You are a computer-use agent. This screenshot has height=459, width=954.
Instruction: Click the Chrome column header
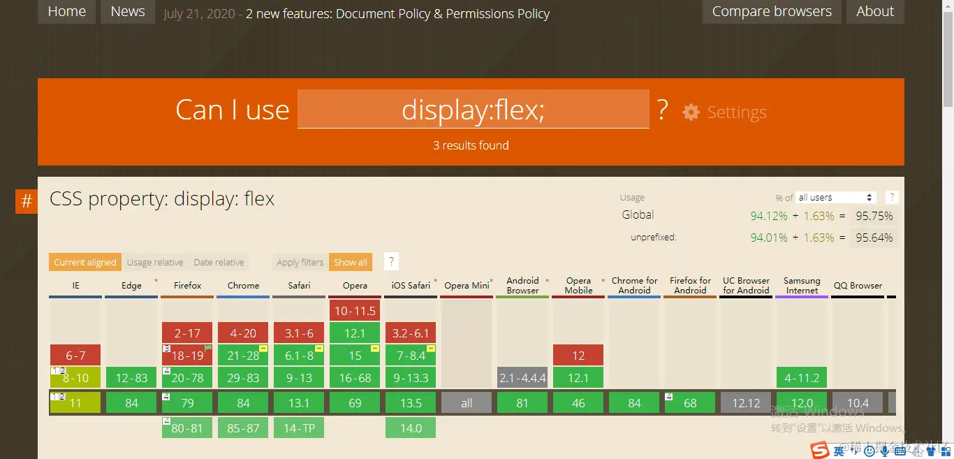pos(243,286)
